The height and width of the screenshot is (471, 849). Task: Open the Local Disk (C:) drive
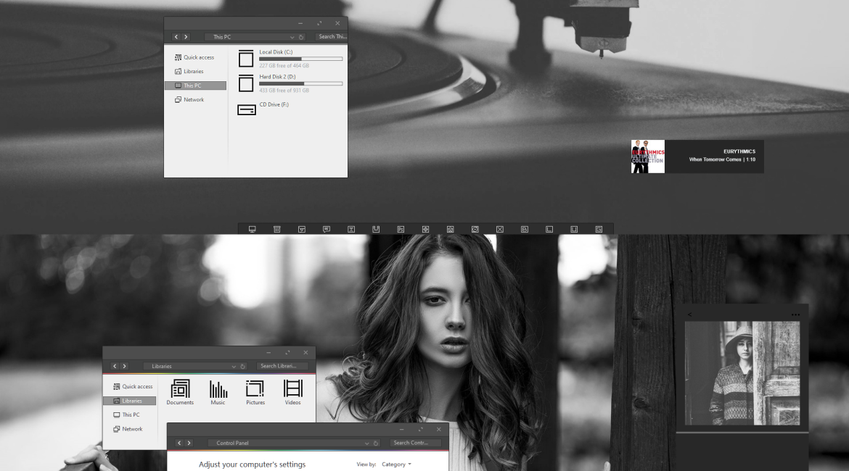coord(247,59)
